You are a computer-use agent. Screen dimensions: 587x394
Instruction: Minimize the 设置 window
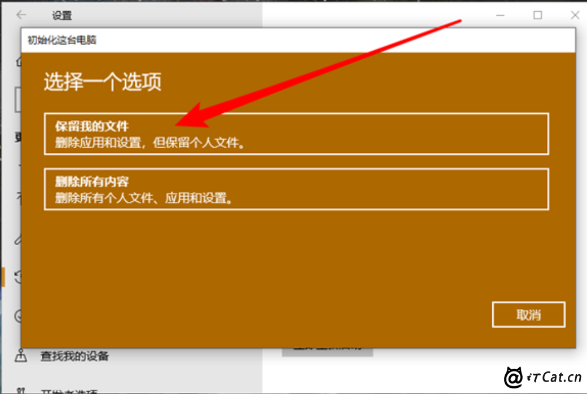(500, 15)
